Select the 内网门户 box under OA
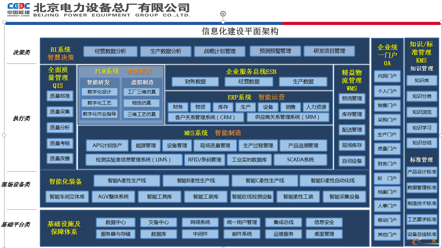This screenshot has width=442, height=248. click(x=387, y=76)
